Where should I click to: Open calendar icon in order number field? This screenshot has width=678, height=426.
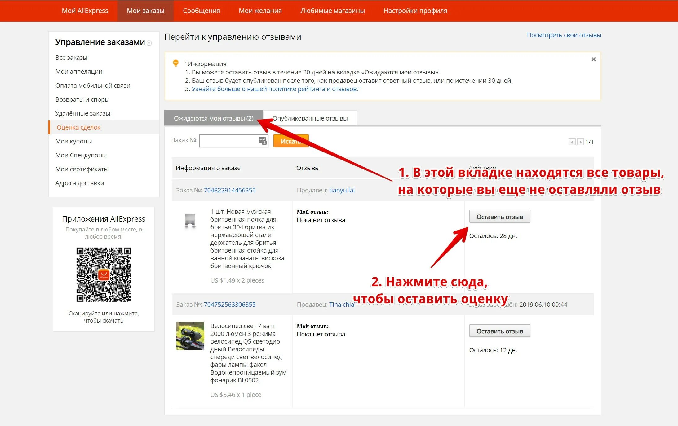click(x=263, y=141)
